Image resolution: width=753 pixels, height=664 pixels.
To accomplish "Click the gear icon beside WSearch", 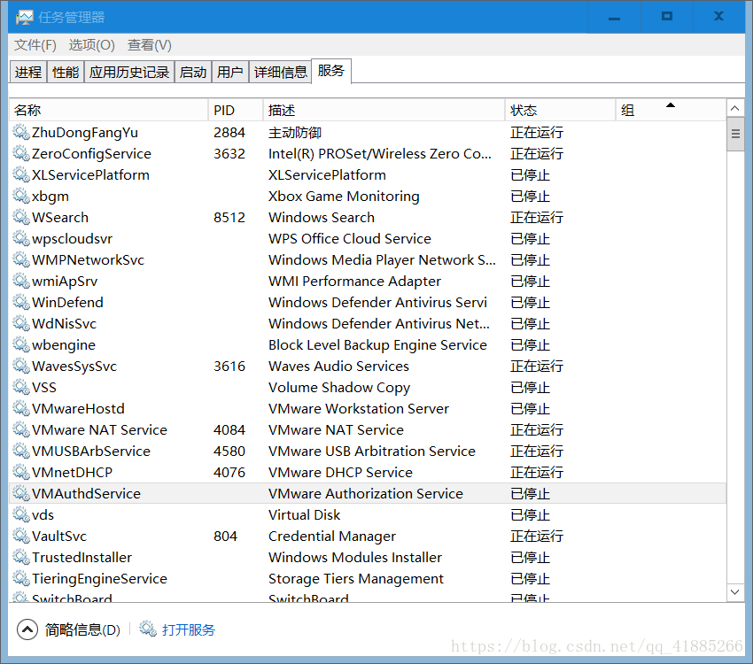I will (x=21, y=217).
